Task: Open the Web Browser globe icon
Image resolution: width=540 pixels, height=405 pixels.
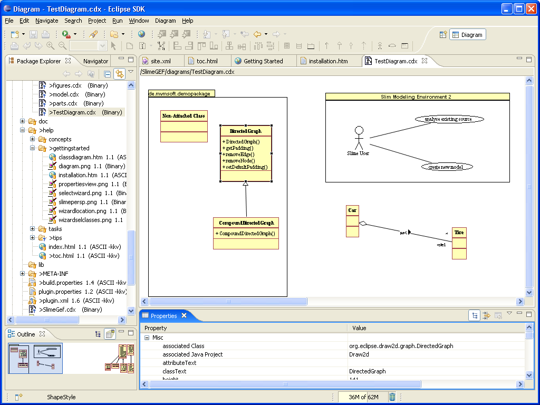Action: click(141, 34)
